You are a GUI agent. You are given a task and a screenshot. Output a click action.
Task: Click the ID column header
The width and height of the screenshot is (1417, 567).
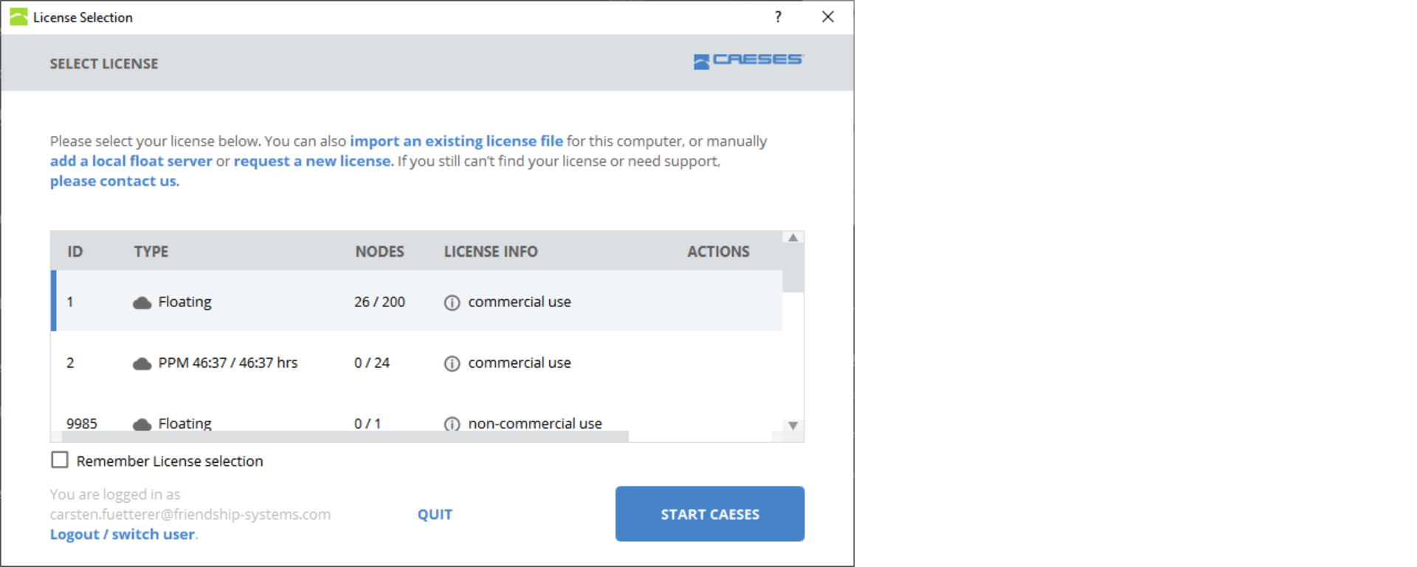coord(75,252)
